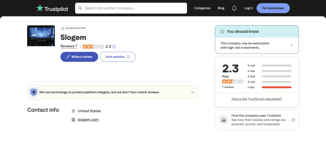Click external link icon in Trustpilot usage card
Image resolution: width=326 pixels, height=149 pixels.
click(x=293, y=120)
